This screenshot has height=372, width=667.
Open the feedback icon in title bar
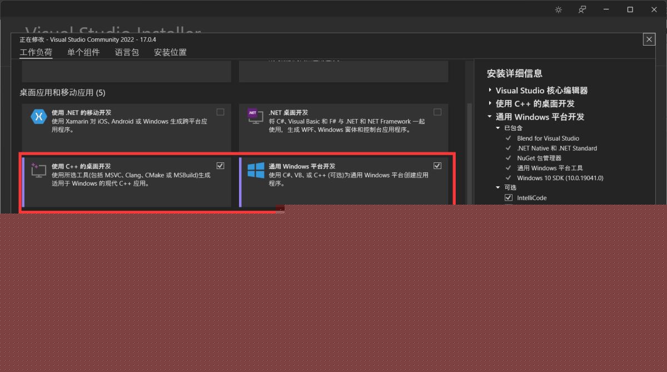(x=582, y=9)
